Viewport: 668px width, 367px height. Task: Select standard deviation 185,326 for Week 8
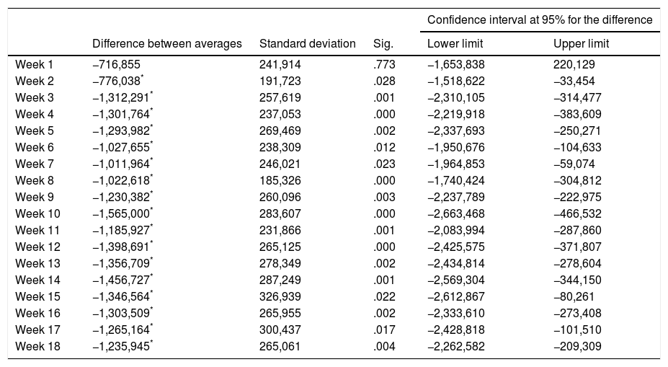280,180
